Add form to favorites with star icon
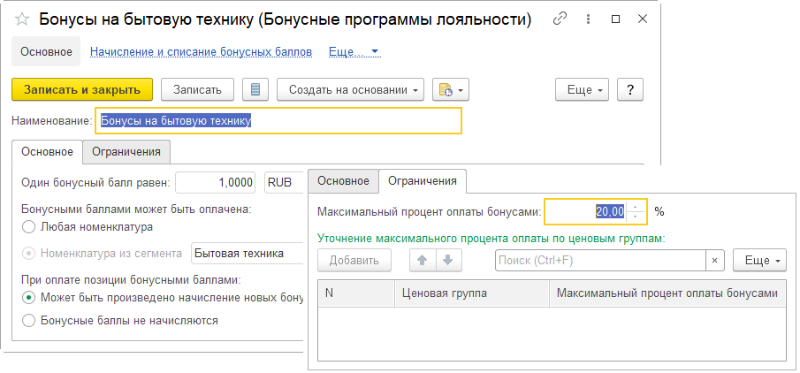 [x=22, y=20]
